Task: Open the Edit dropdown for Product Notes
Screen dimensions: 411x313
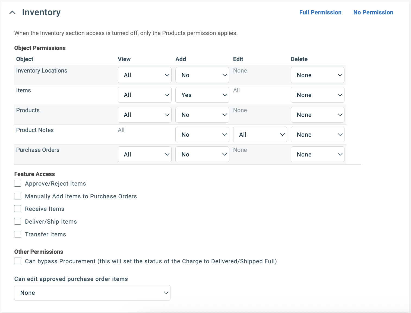Action: tap(260, 134)
